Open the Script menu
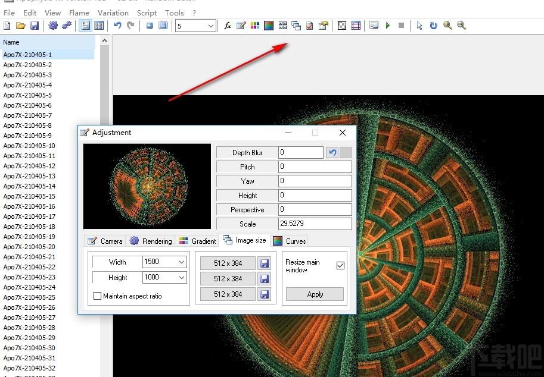This screenshot has width=544, height=377. (x=147, y=13)
